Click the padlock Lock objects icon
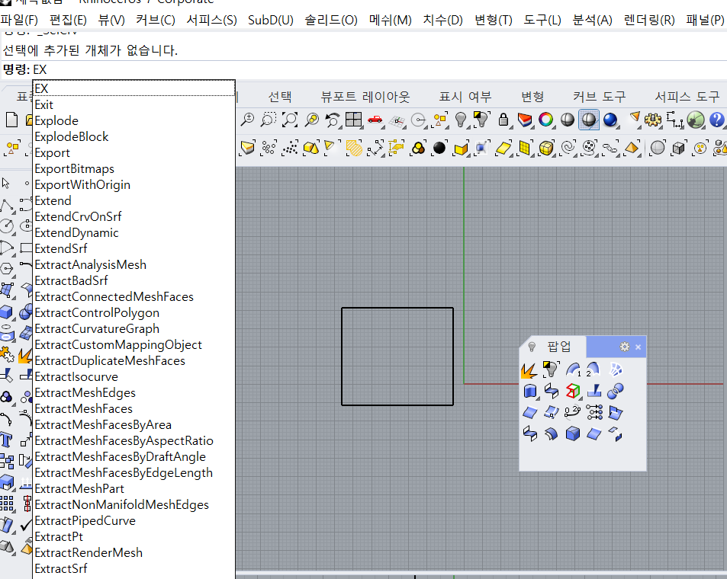727x579 pixels. coord(503,120)
